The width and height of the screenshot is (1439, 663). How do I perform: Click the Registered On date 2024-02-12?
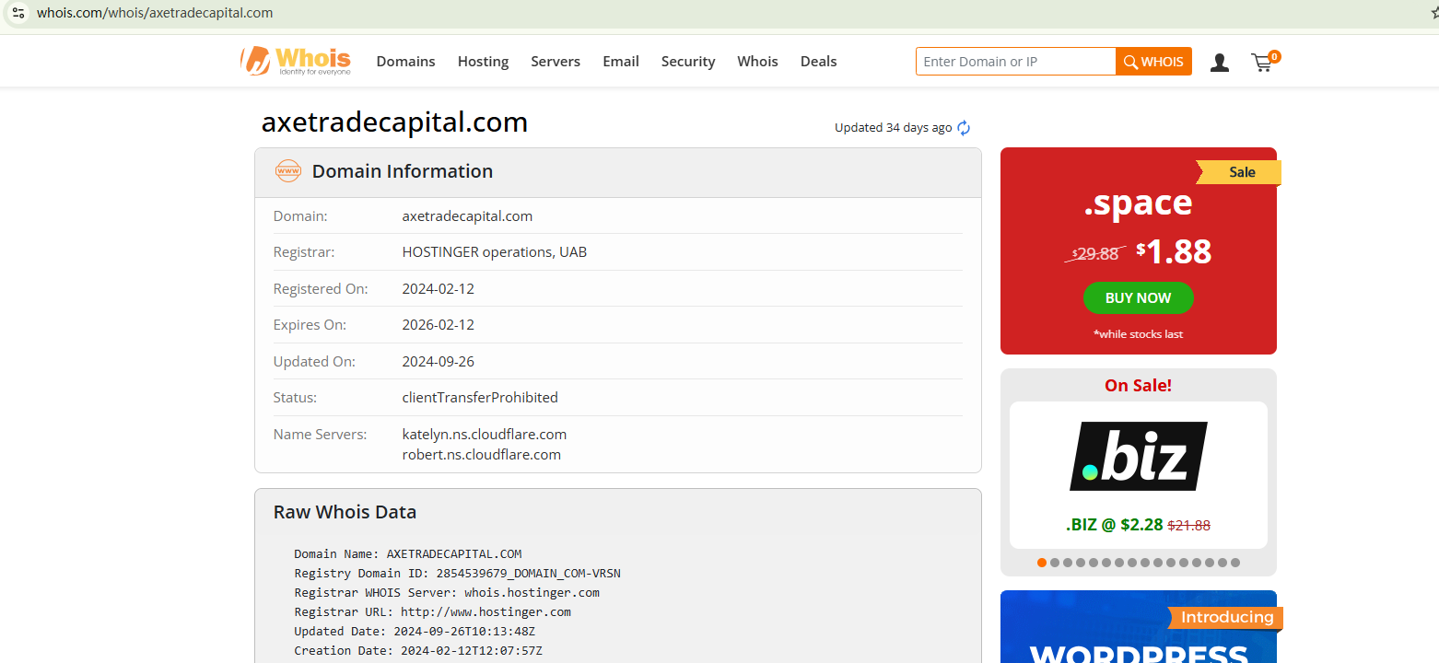(439, 289)
